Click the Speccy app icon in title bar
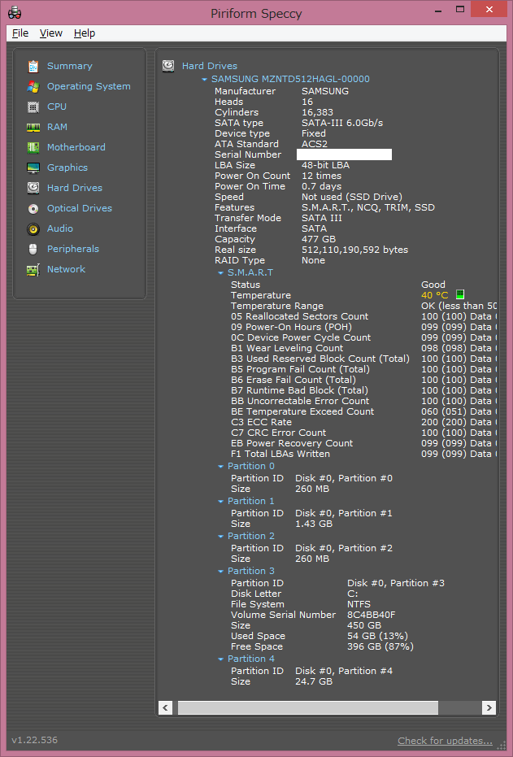The height and width of the screenshot is (757, 513). click(15, 12)
